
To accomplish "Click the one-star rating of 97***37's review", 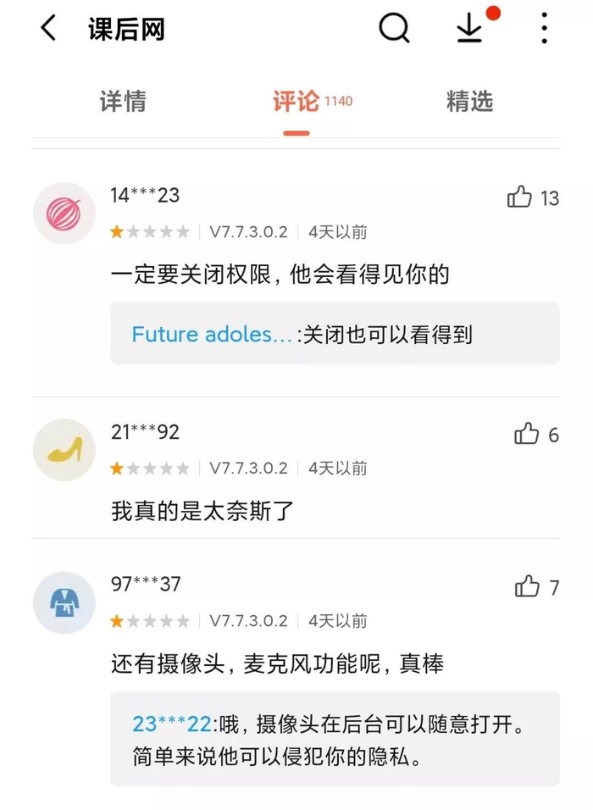I will tap(150, 621).
